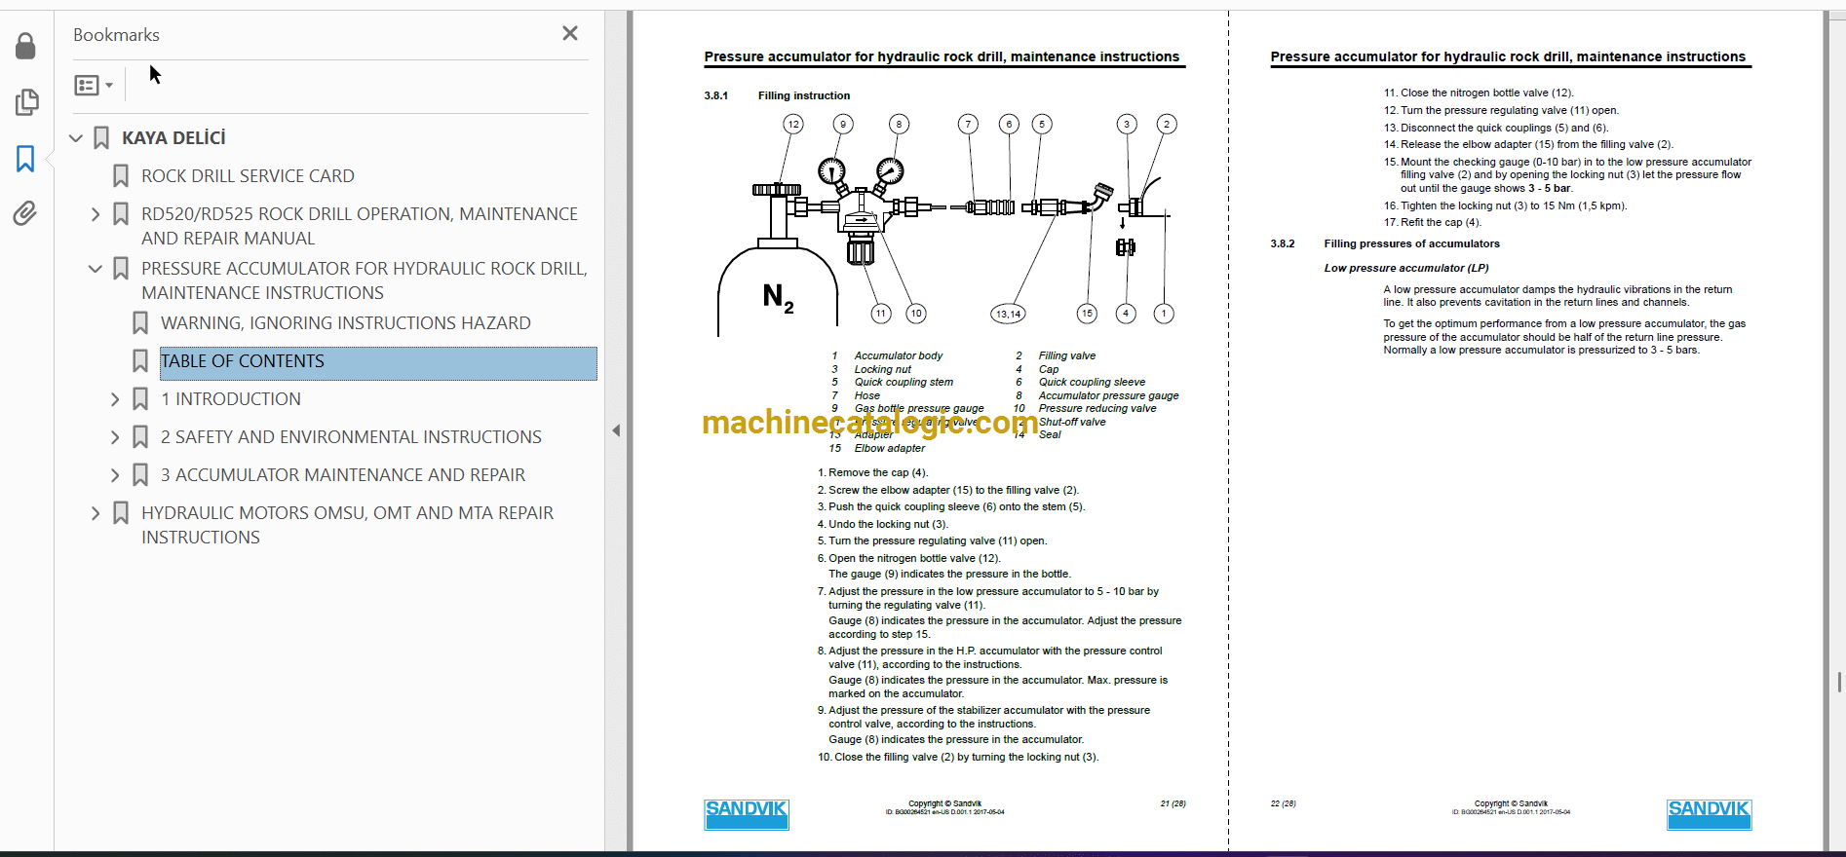This screenshot has width=1846, height=857.
Task: Click bookmark icon beside ROCK DRILL SERVICE CARD
Action: tap(121, 176)
